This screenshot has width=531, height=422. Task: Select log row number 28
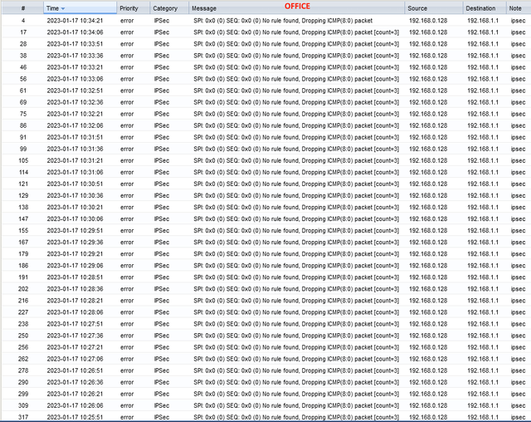coord(23,44)
